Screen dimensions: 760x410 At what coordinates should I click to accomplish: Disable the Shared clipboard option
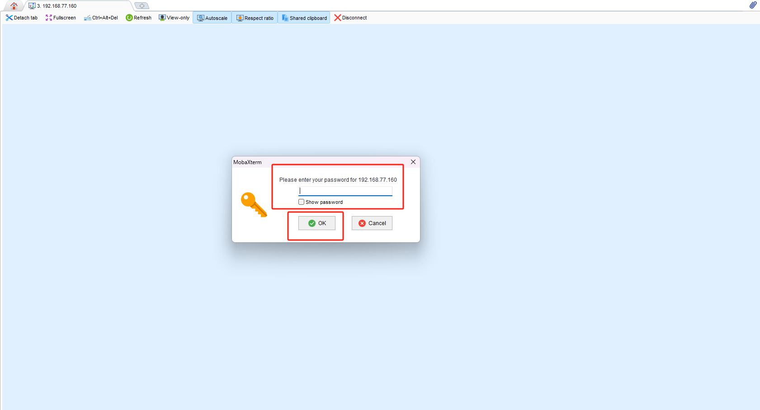304,18
